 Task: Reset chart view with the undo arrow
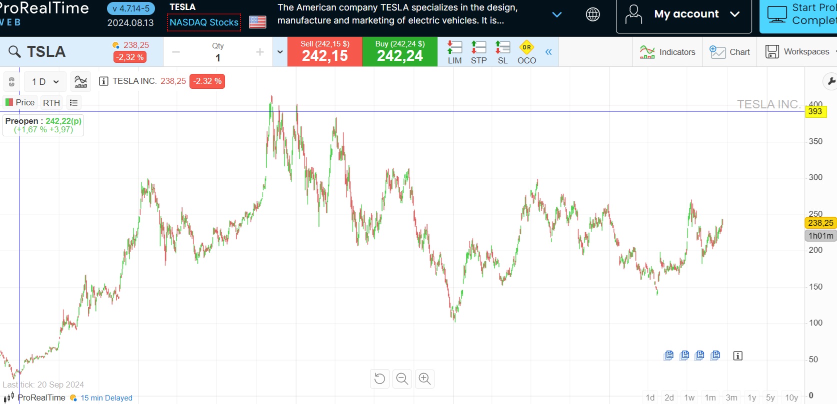coord(379,379)
